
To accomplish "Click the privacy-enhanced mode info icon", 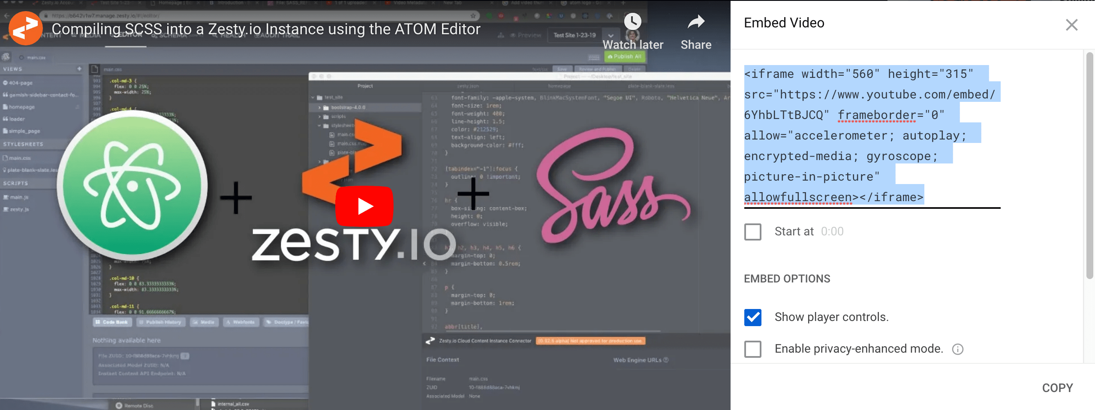I will coord(958,350).
